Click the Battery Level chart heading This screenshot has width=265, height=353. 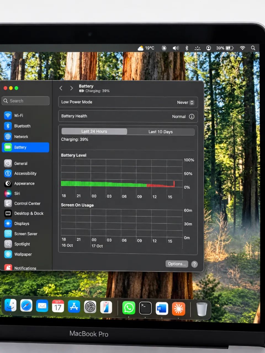coord(74,155)
